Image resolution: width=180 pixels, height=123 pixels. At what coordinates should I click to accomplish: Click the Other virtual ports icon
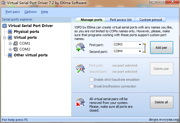point(10,55)
